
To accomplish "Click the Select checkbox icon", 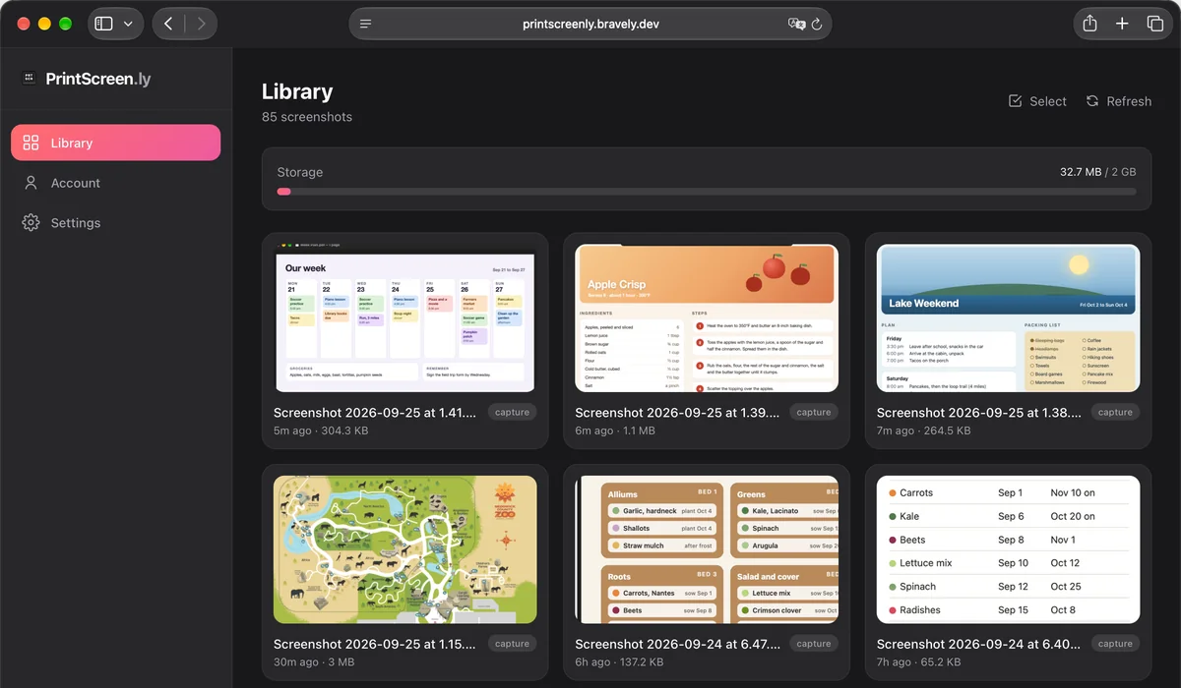I will coord(1015,101).
